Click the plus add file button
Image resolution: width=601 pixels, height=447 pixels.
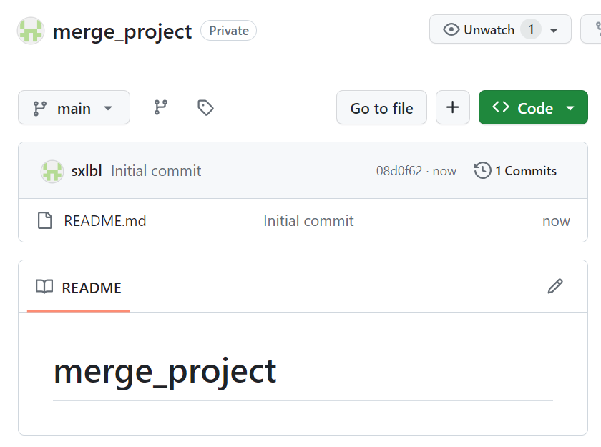[452, 107]
